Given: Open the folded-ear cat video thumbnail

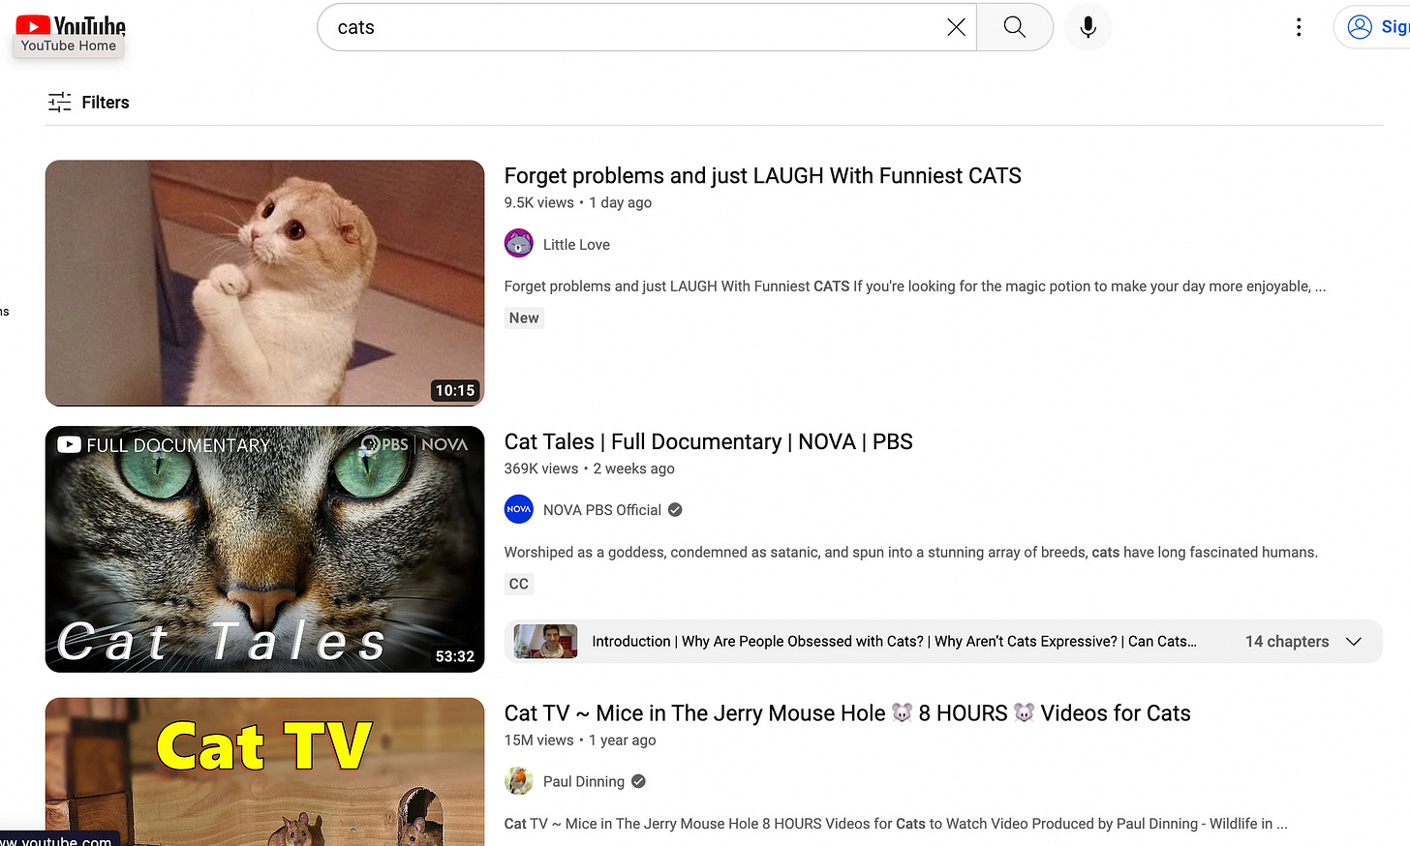Looking at the screenshot, I should tap(264, 283).
